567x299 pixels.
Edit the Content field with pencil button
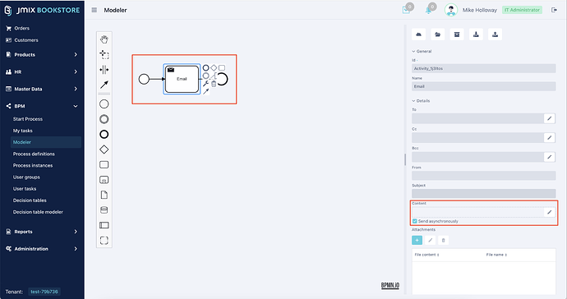pos(549,212)
